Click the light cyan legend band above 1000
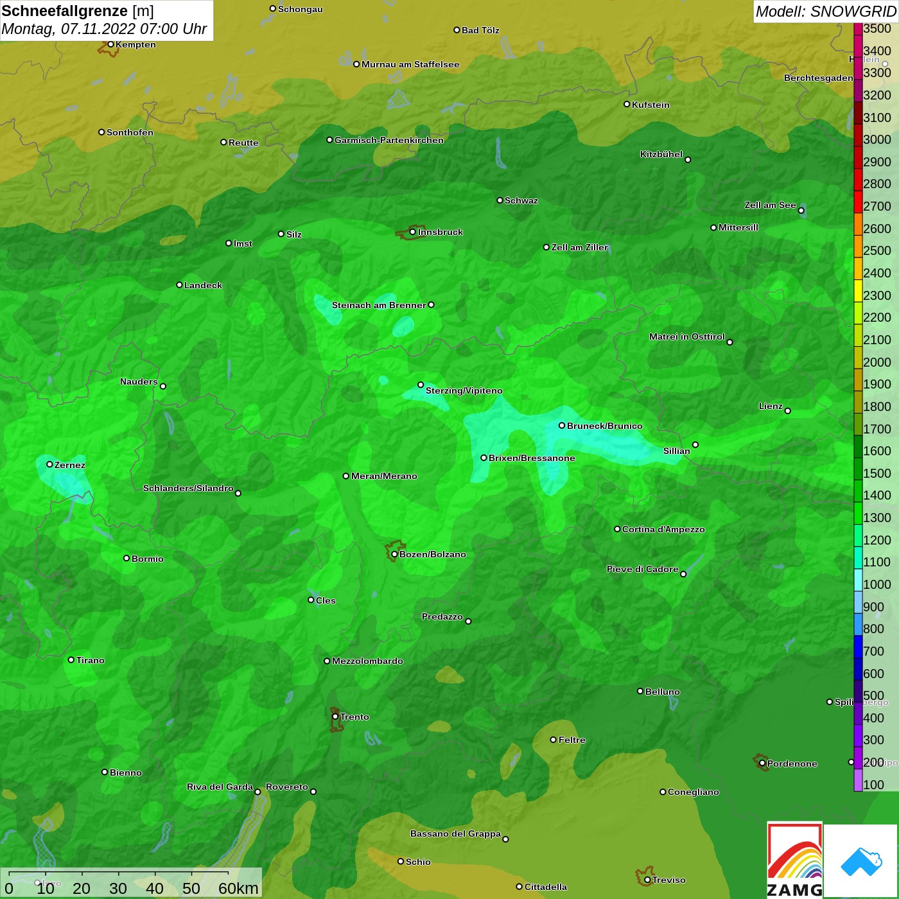This screenshot has width=899, height=899. 858,580
